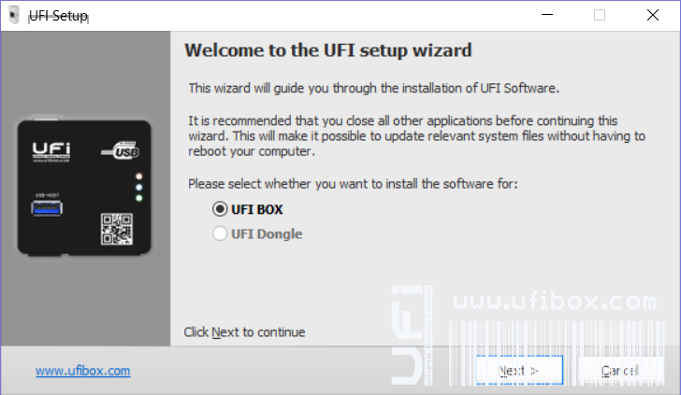Cancel the setup wizard

[x=619, y=371]
